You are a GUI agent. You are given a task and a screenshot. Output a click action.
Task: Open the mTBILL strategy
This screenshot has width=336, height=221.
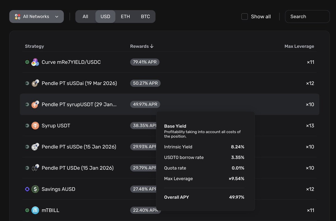(50, 210)
